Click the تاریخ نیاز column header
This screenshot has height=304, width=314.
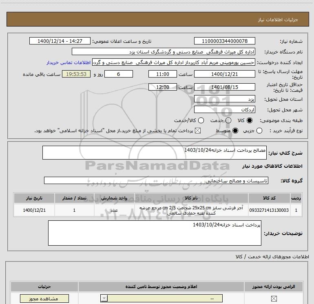34,198
